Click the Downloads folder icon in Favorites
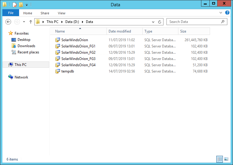Image resolution: width=233 pixels, height=165 pixels. point(14,46)
